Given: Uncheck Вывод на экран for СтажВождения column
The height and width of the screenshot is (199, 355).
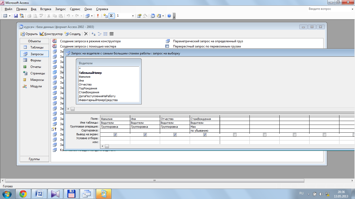Looking at the screenshot, I should [x=205, y=134].
